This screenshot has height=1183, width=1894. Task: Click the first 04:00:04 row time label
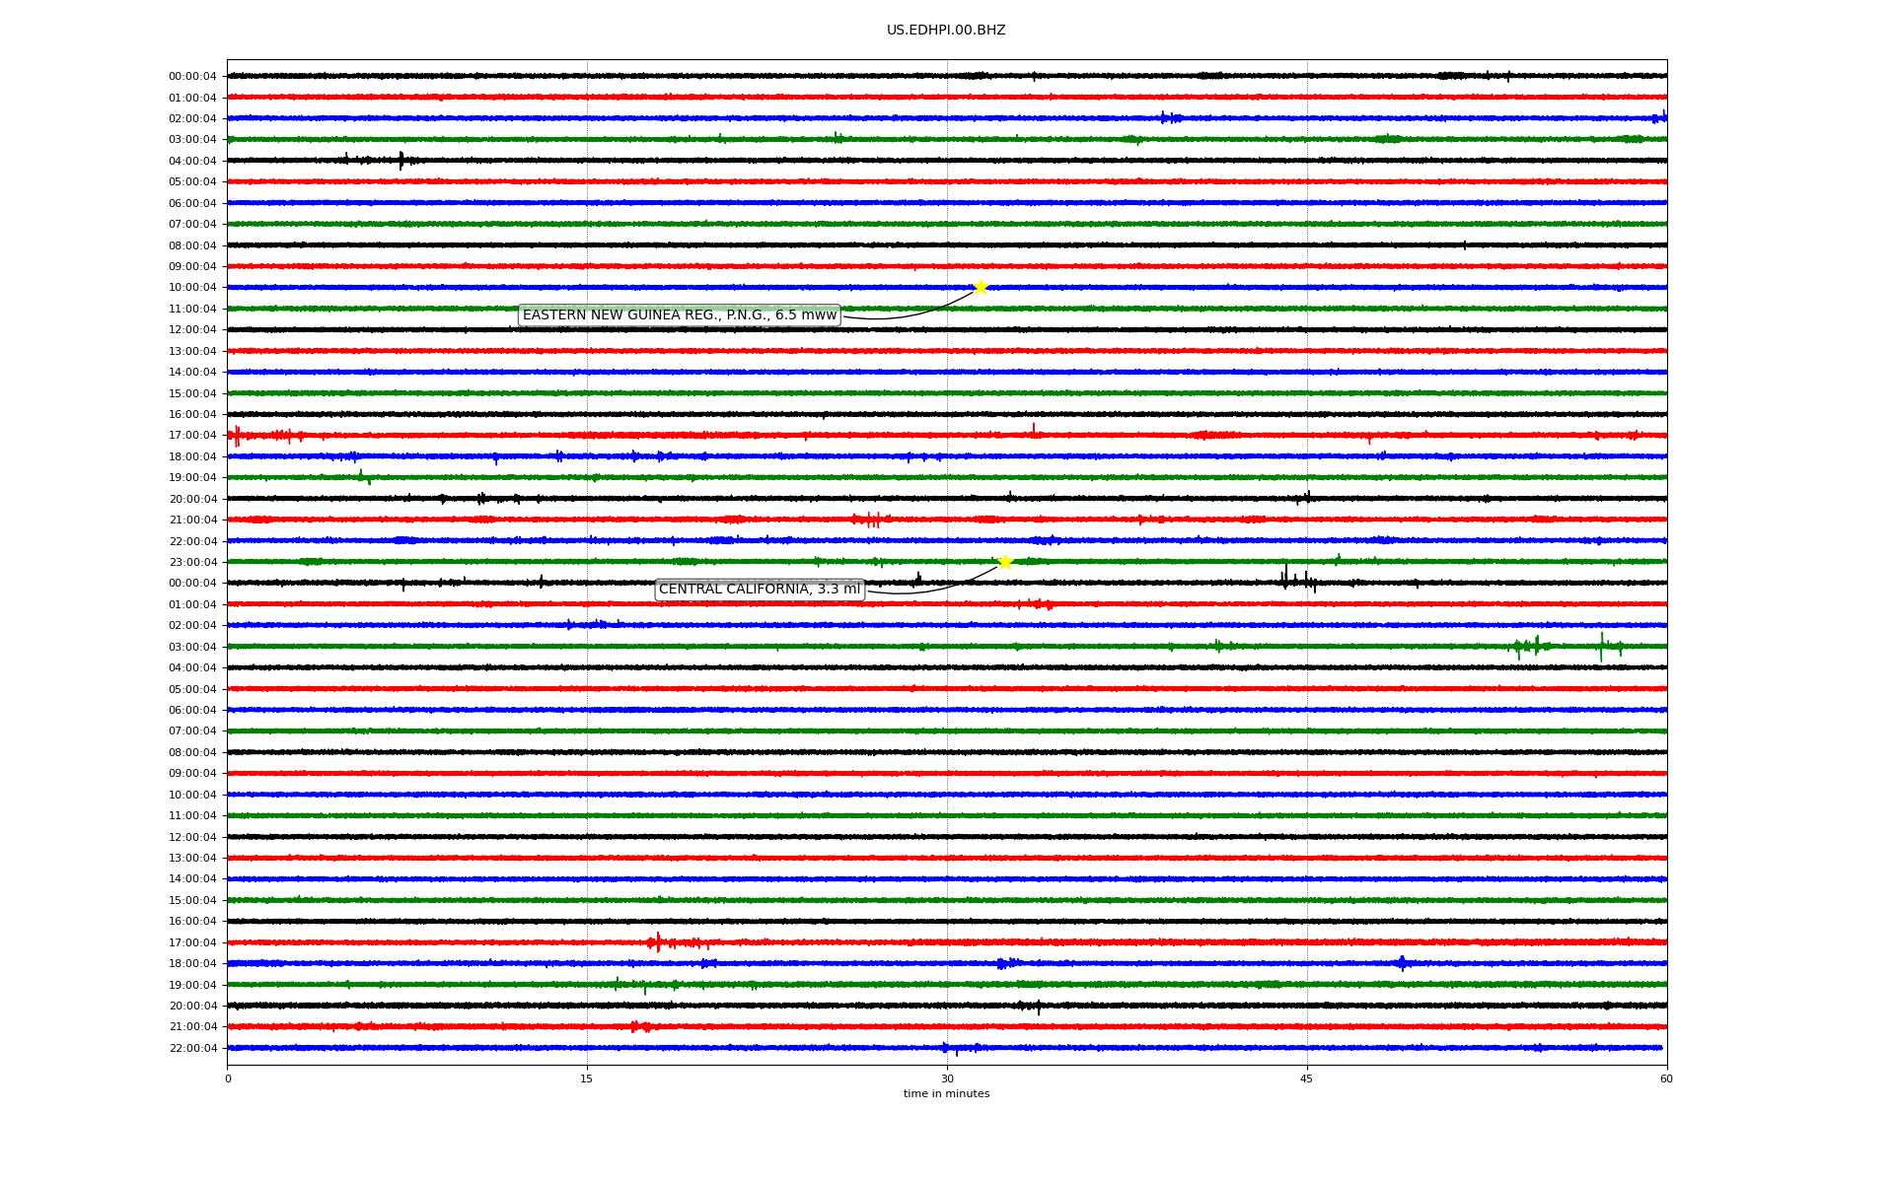pyautogui.click(x=192, y=161)
